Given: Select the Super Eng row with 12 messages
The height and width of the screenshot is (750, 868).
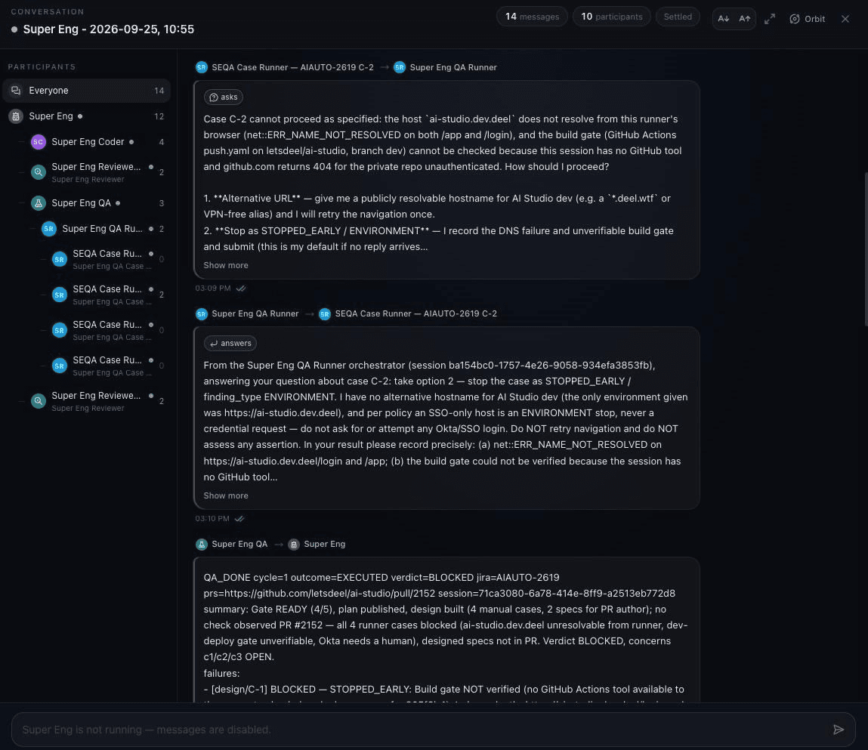Looking at the screenshot, I should point(87,116).
